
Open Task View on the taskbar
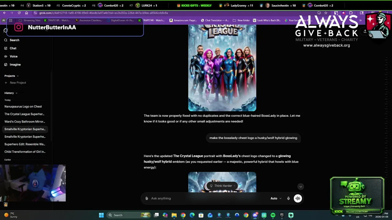156,215
